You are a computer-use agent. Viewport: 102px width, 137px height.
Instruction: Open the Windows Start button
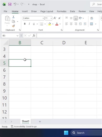66,133
